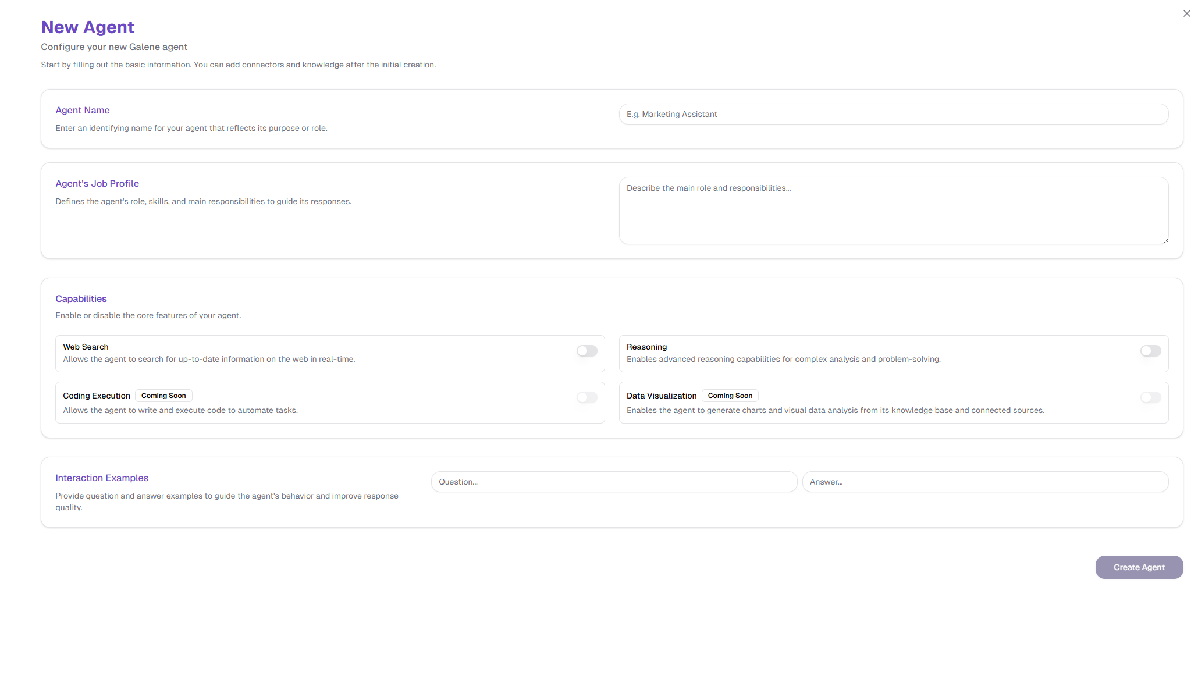Screen dimensions: 1198x690
Task: Toggle the Data Visualization switch
Action: pyautogui.click(x=1150, y=397)
